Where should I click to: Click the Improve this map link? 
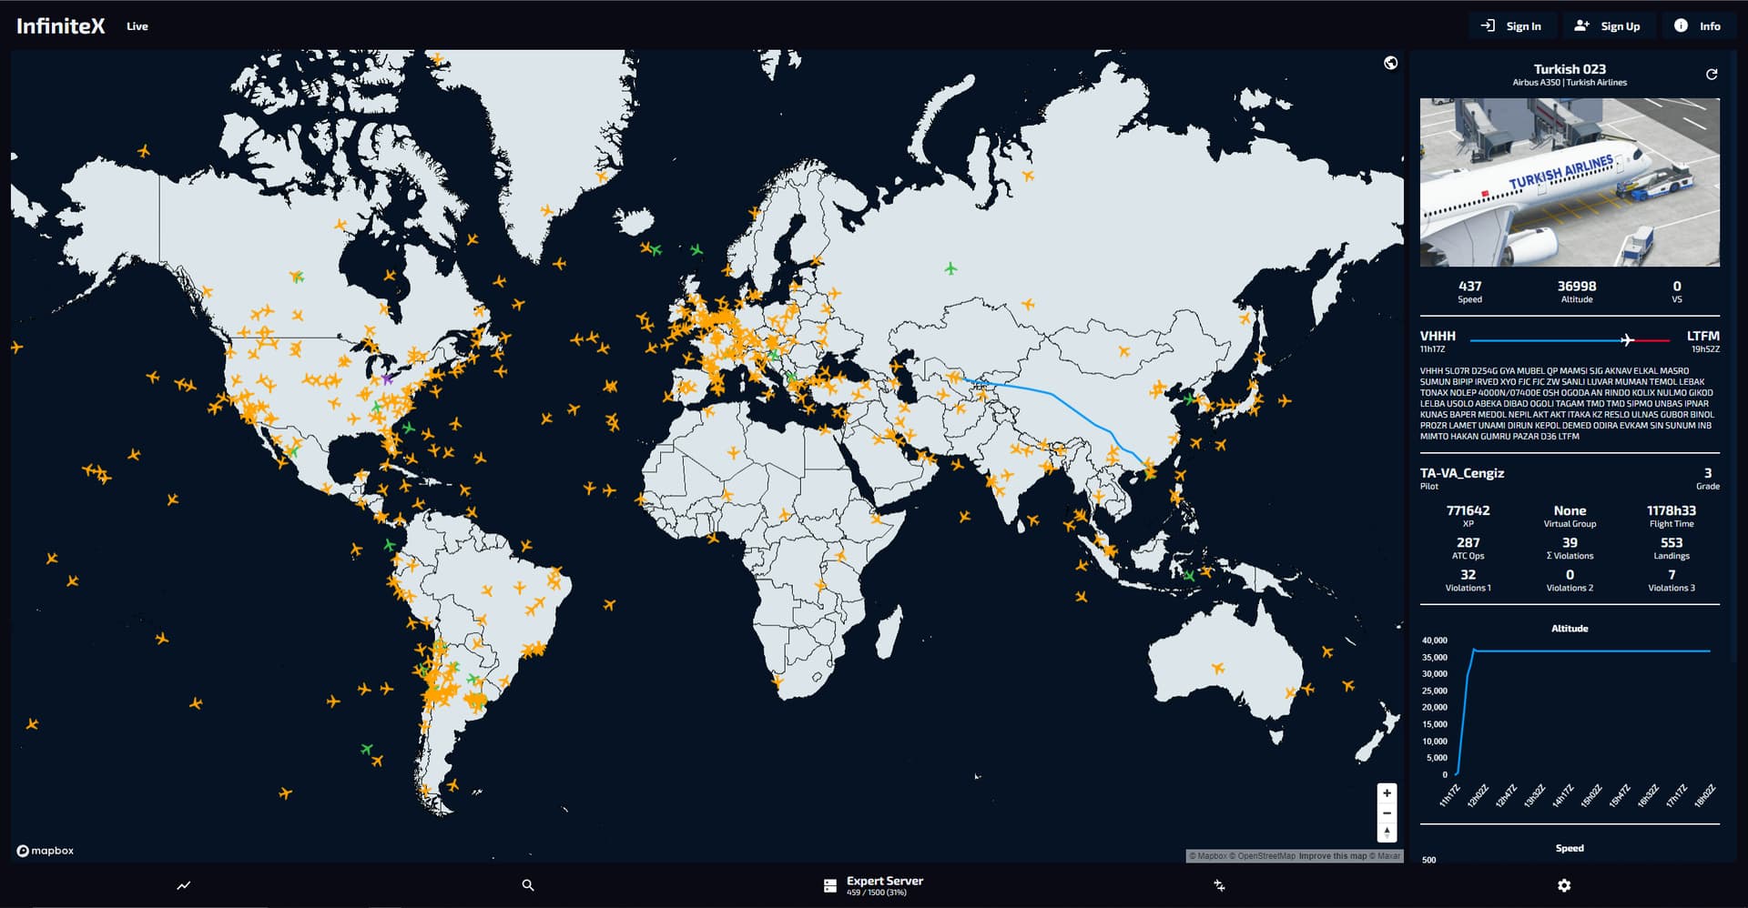click(x=1332, y=856)
